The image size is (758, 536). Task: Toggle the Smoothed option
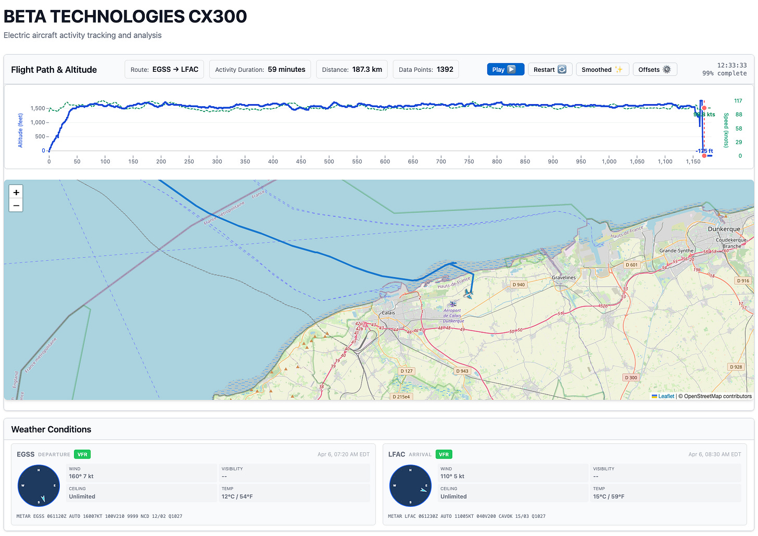pos(602,69)
